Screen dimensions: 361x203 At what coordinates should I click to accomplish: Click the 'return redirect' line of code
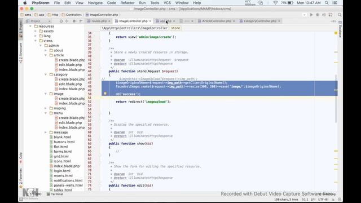coord(143,101)
